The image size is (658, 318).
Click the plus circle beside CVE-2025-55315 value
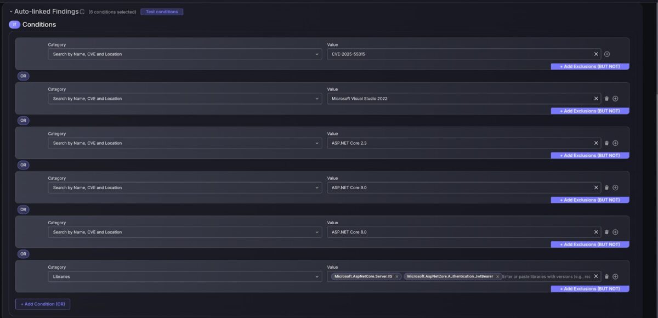[607, 54]
